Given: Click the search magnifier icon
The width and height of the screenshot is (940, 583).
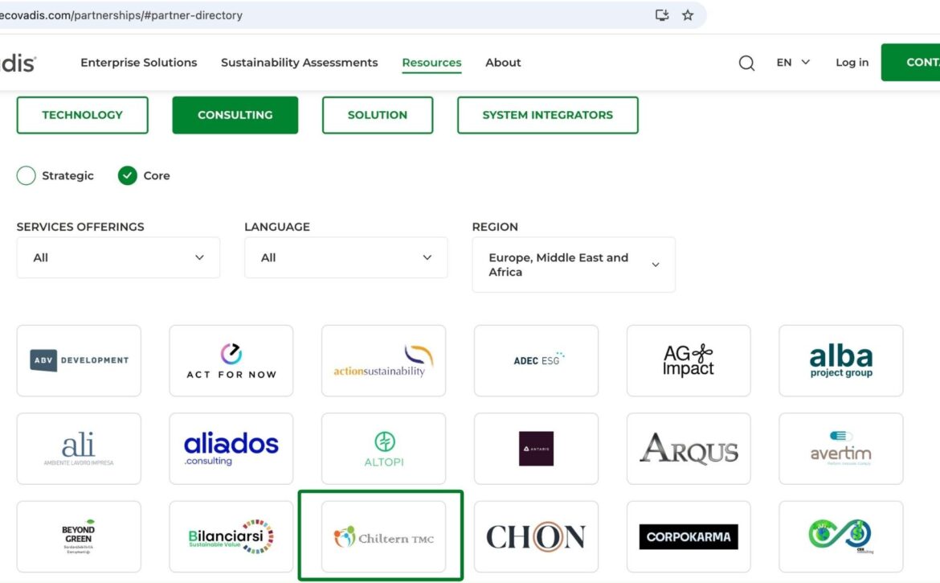Looking at the screenshot, I should pos(746,63).
